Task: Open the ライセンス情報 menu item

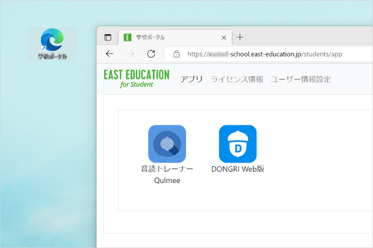Action: pos(237,79)
